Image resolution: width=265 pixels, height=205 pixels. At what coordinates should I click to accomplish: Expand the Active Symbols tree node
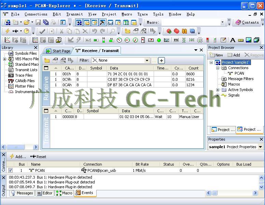coord(218,90)
